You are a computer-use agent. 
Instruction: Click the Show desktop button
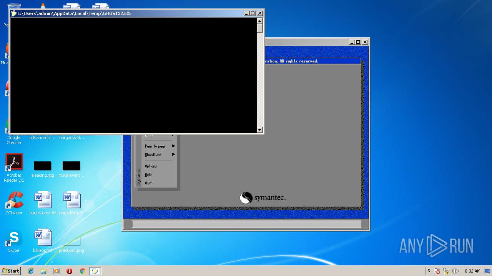488,271
